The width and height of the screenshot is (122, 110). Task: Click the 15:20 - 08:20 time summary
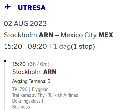pyautogui.click(x=26, y=46)
